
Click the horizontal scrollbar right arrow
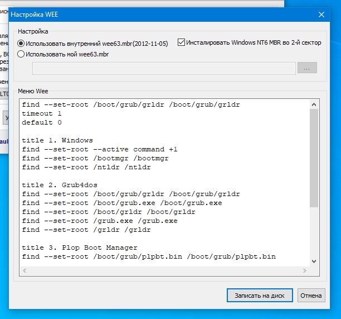[305, 270]
